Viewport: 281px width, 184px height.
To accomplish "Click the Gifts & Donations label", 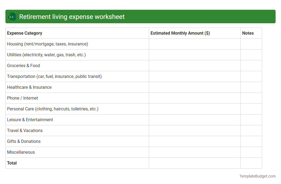I will click(x=24, y=141).
